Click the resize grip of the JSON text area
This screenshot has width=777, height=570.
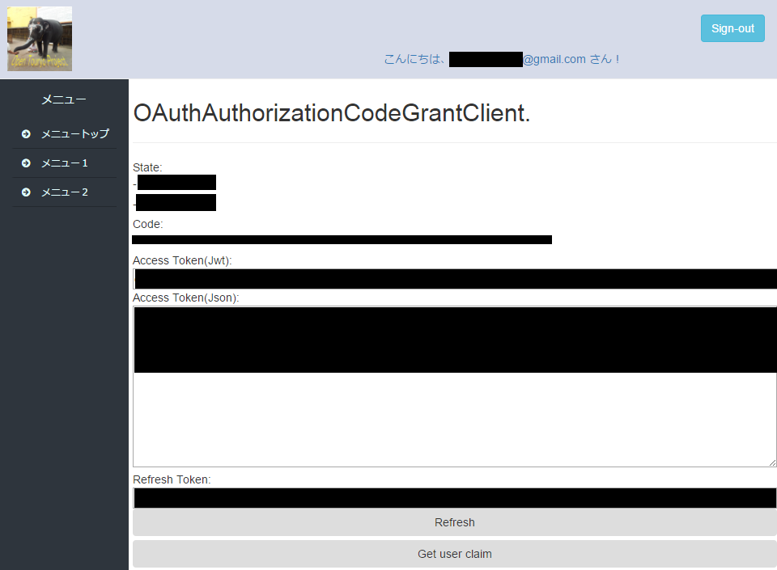point(771,462)
